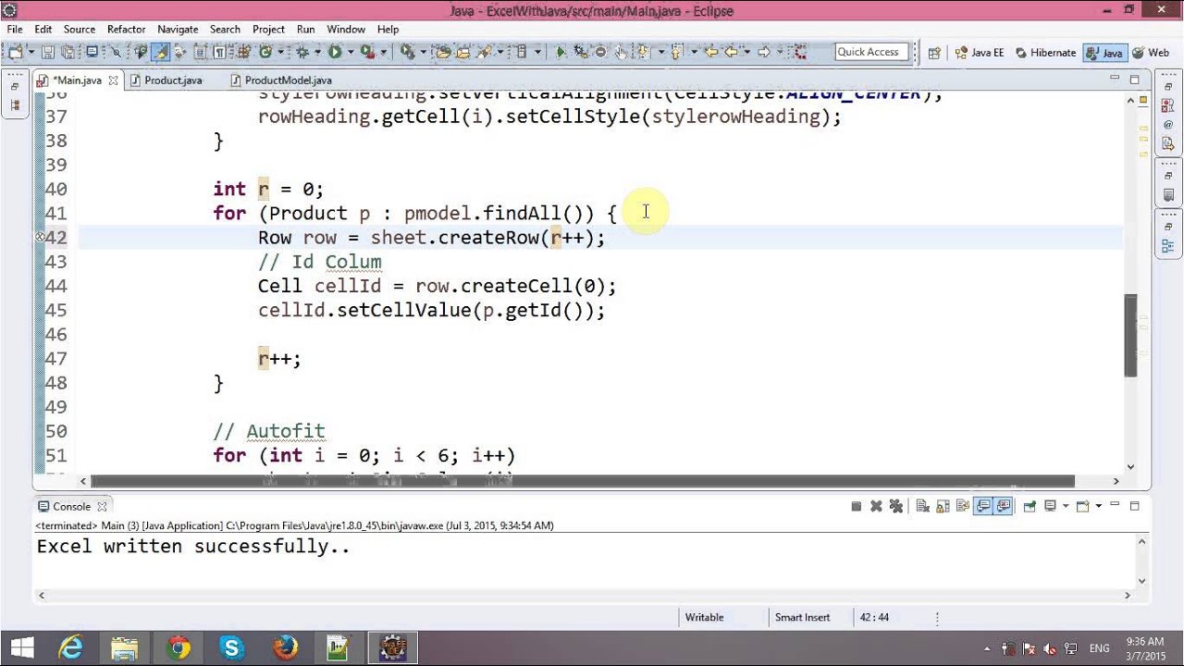Click the Display Selected Console icon
The height and width of the screenshot is (666, 1184).
point(1050,506)
